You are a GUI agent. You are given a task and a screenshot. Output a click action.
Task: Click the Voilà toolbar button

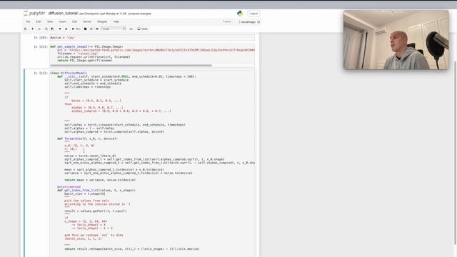point(143,29)
